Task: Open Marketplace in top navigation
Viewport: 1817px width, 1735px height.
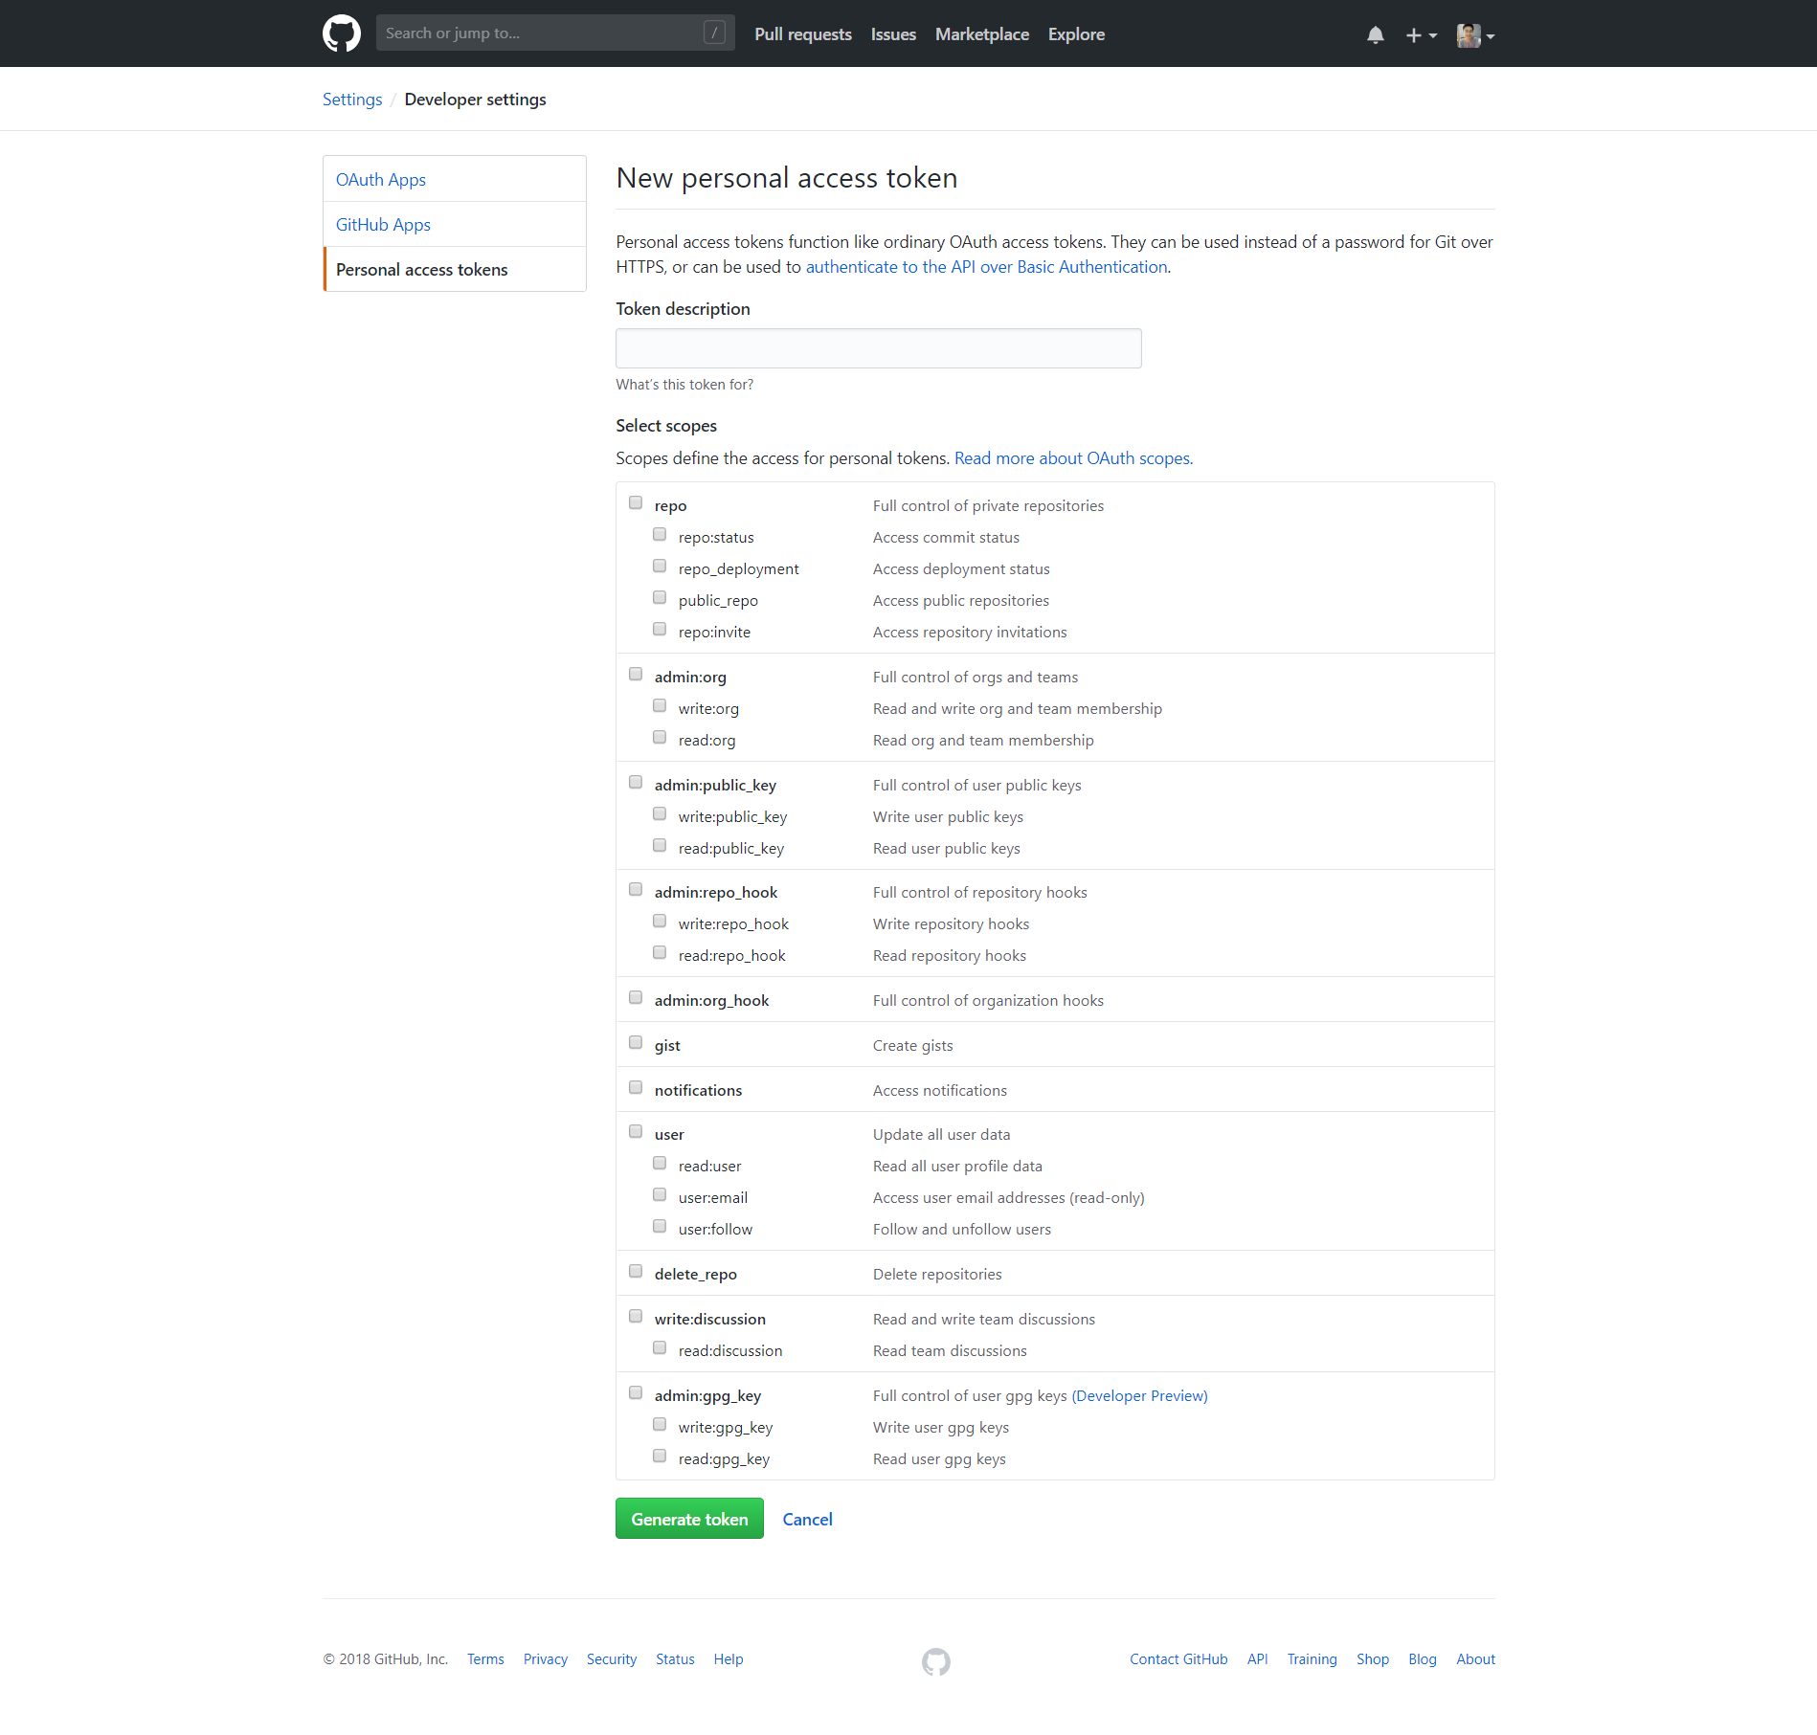Action: click(981, 34)
